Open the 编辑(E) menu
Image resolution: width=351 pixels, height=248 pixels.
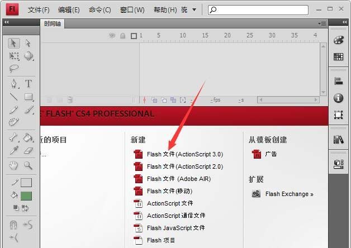point(69,10)
